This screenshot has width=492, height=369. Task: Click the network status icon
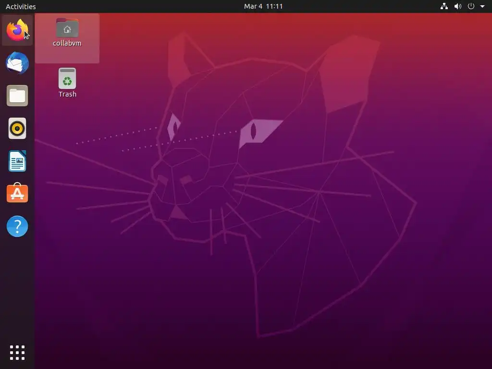[444, 6]
